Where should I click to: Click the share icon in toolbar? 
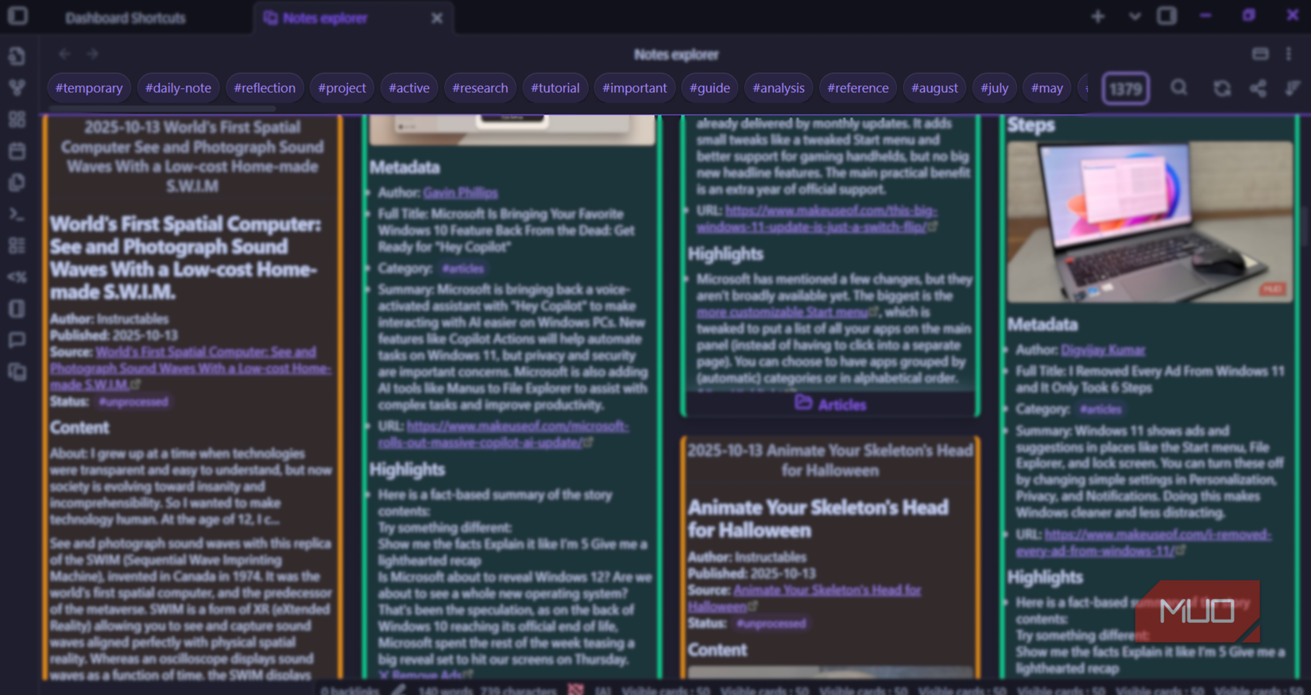point(1258,88)
